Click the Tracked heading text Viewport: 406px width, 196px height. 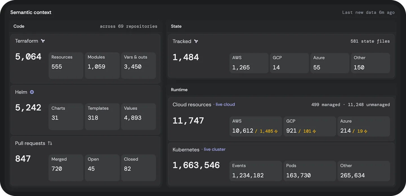[182, 41]
